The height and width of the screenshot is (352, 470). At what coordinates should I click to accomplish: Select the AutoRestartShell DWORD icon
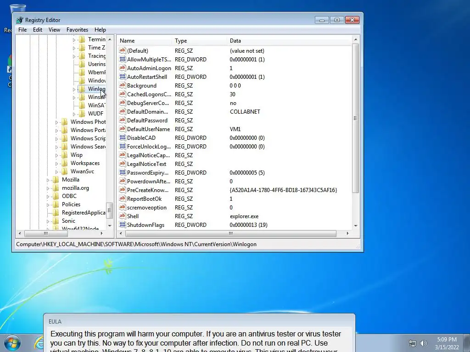pyautogui.click(x=122, y=77)
